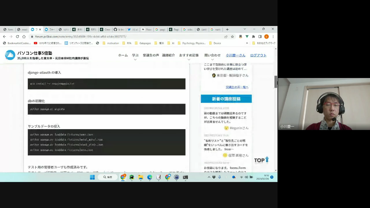
Task: Click the TOP arrow to return to top
Action: coord(262,160)
